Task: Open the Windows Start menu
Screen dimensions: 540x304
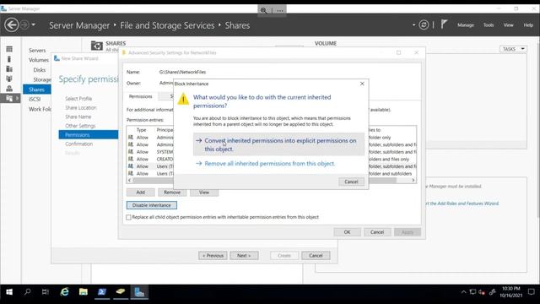Action: [x=9, y=292]
